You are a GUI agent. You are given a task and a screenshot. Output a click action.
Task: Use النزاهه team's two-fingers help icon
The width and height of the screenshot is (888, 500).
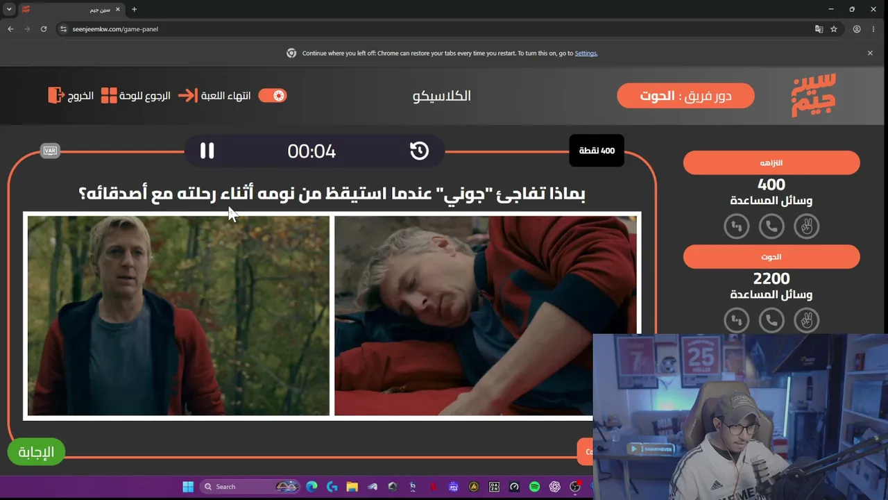point(806,226)
